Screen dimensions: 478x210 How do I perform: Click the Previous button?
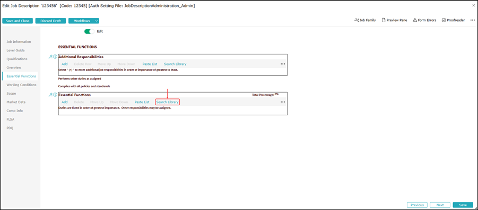point(417,205)
